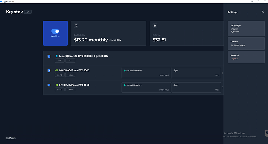This screenshot has height=144, width=268.
Task: Open rigel miner box for the 44 °C GPU
Action: click(x=196, y=87)
